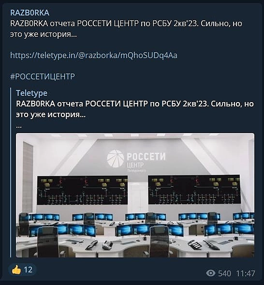Viewport: 264px width, 285px height.
Task: Open the Teletype preview site name
Action: [31, 93]
